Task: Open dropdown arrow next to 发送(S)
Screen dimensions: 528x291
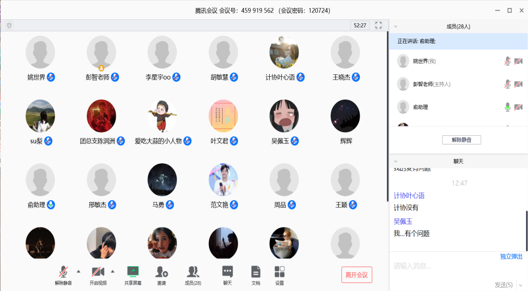Action: (520, 284)
